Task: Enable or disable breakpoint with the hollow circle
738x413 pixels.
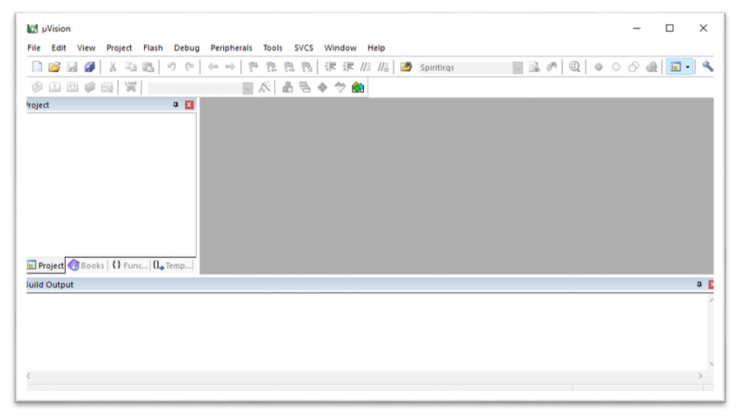Action: [616, 67]
